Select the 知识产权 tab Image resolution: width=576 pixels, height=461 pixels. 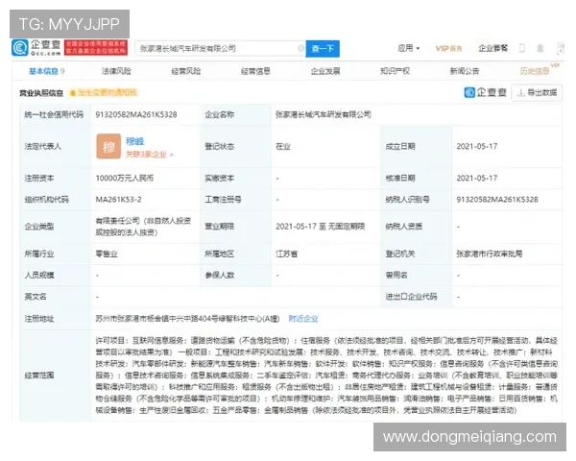point(395,71)
